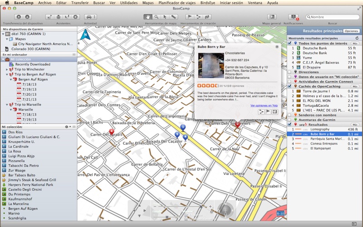Uncheck Todos los puntos de interés checkbox
The width and height of the screenshot is (363, 227).
pyautogui.click(x=289, y=43)
